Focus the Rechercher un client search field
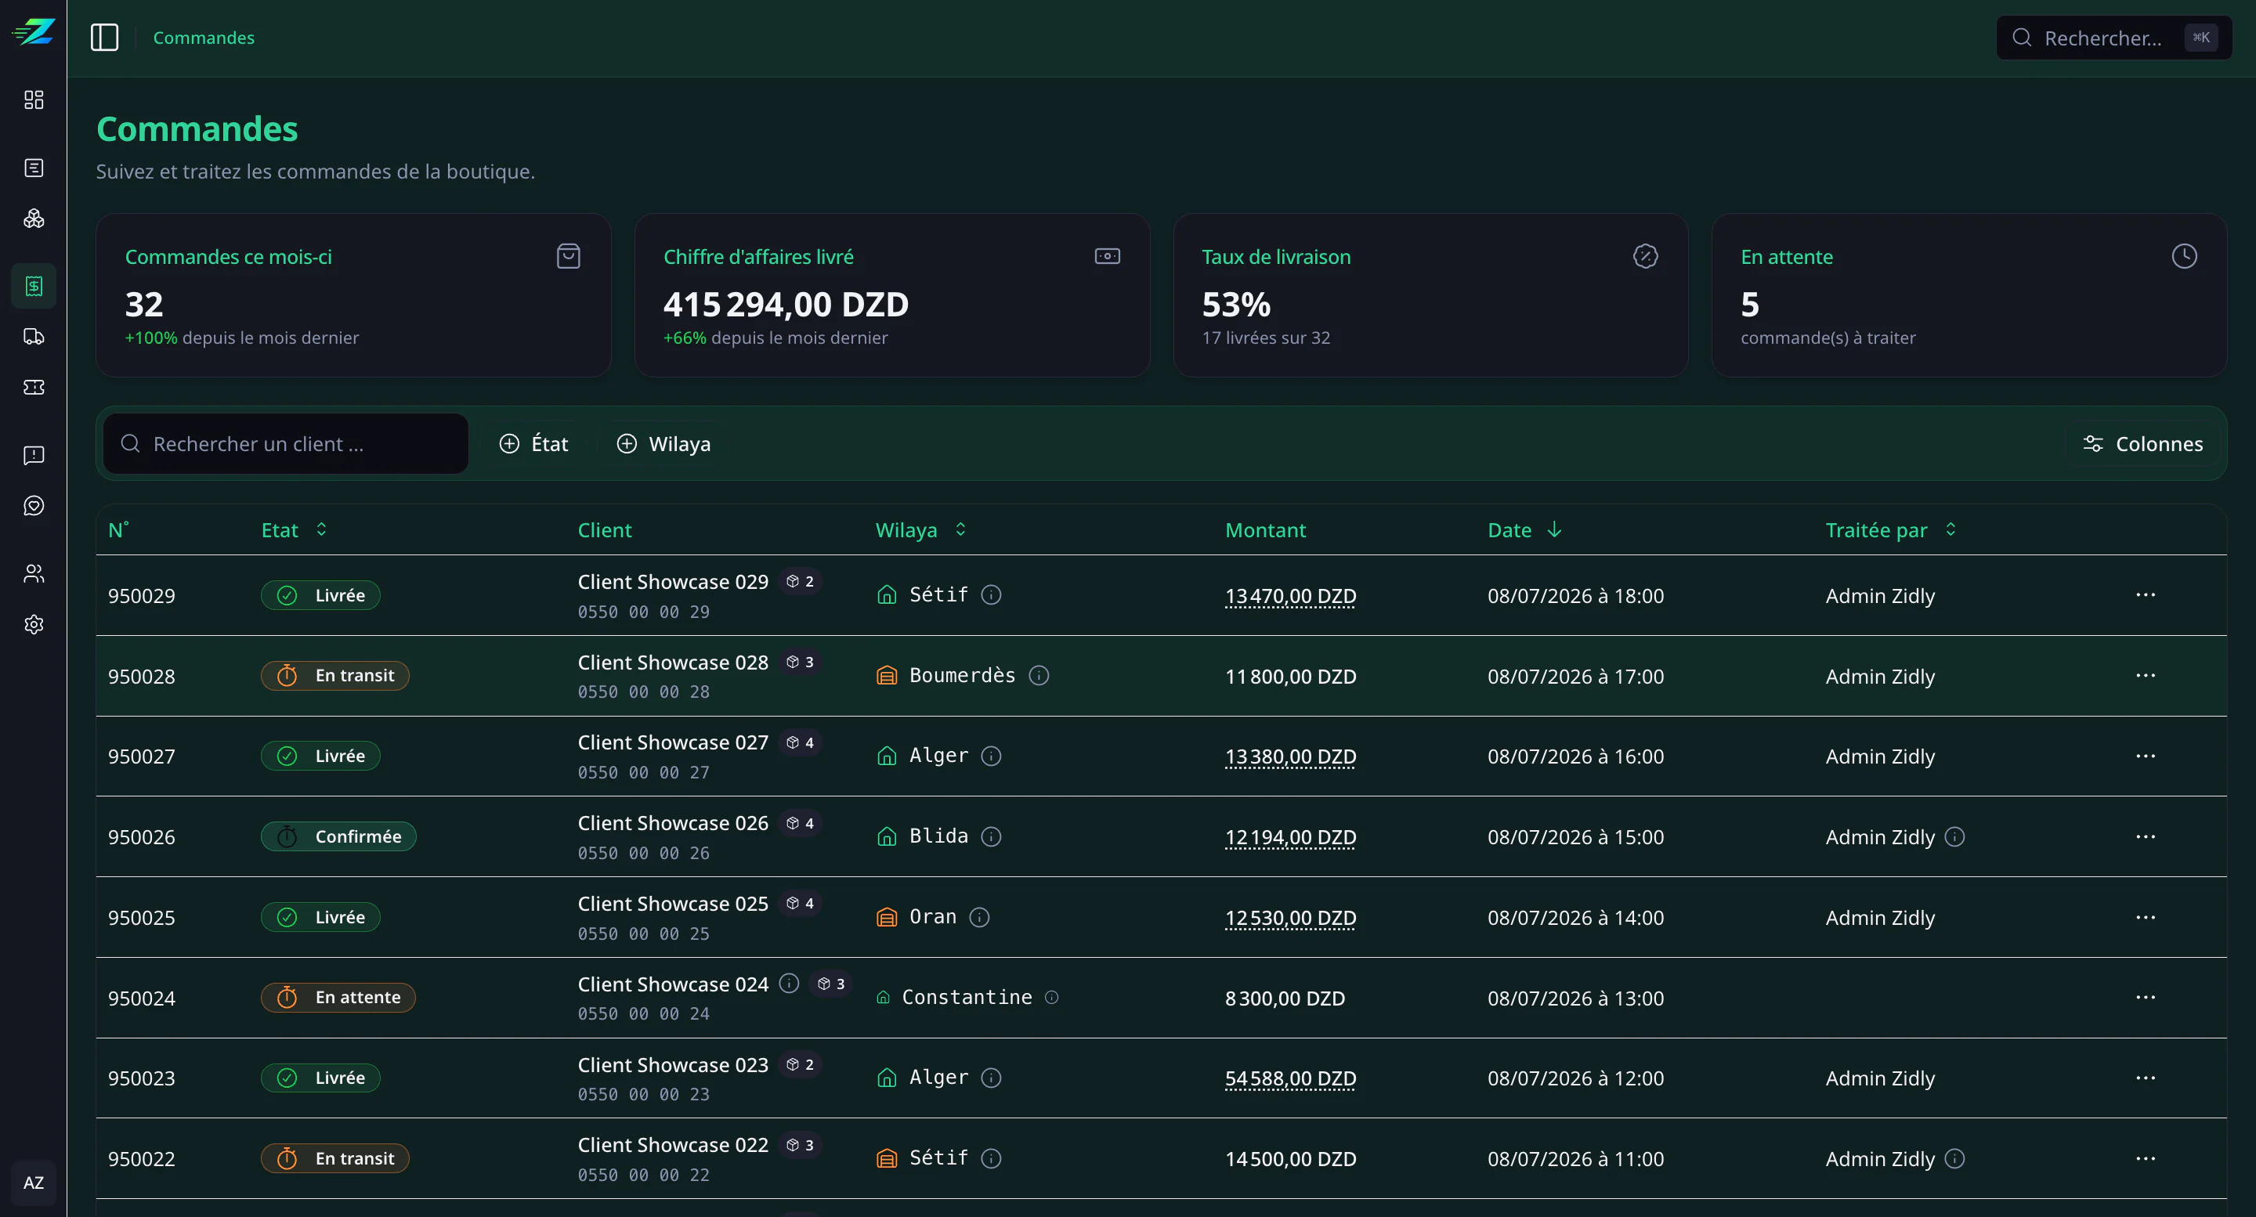2256x1217 pixels. (x=285, y=444)
